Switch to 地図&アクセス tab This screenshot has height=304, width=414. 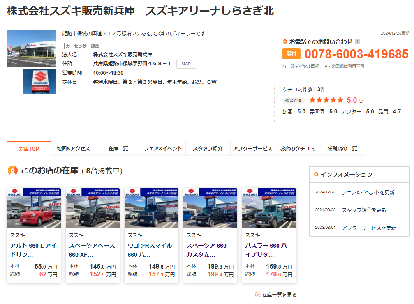(73, 149)
